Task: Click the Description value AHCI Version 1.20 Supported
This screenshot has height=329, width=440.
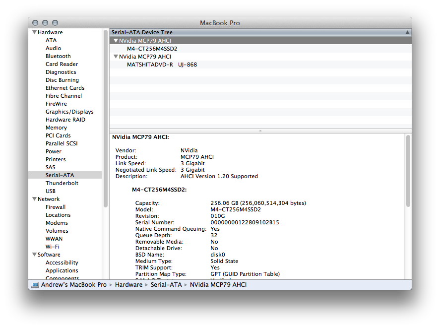Action: click(219, 176)
